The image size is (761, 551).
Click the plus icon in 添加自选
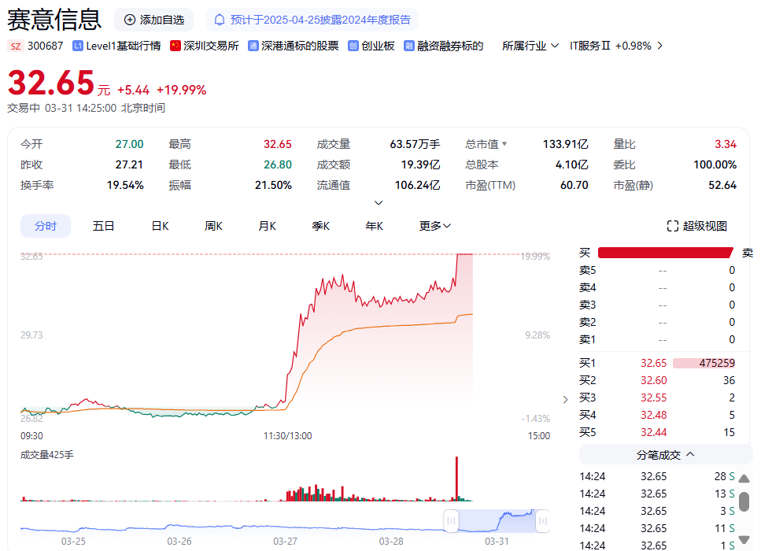coord(130,20)
